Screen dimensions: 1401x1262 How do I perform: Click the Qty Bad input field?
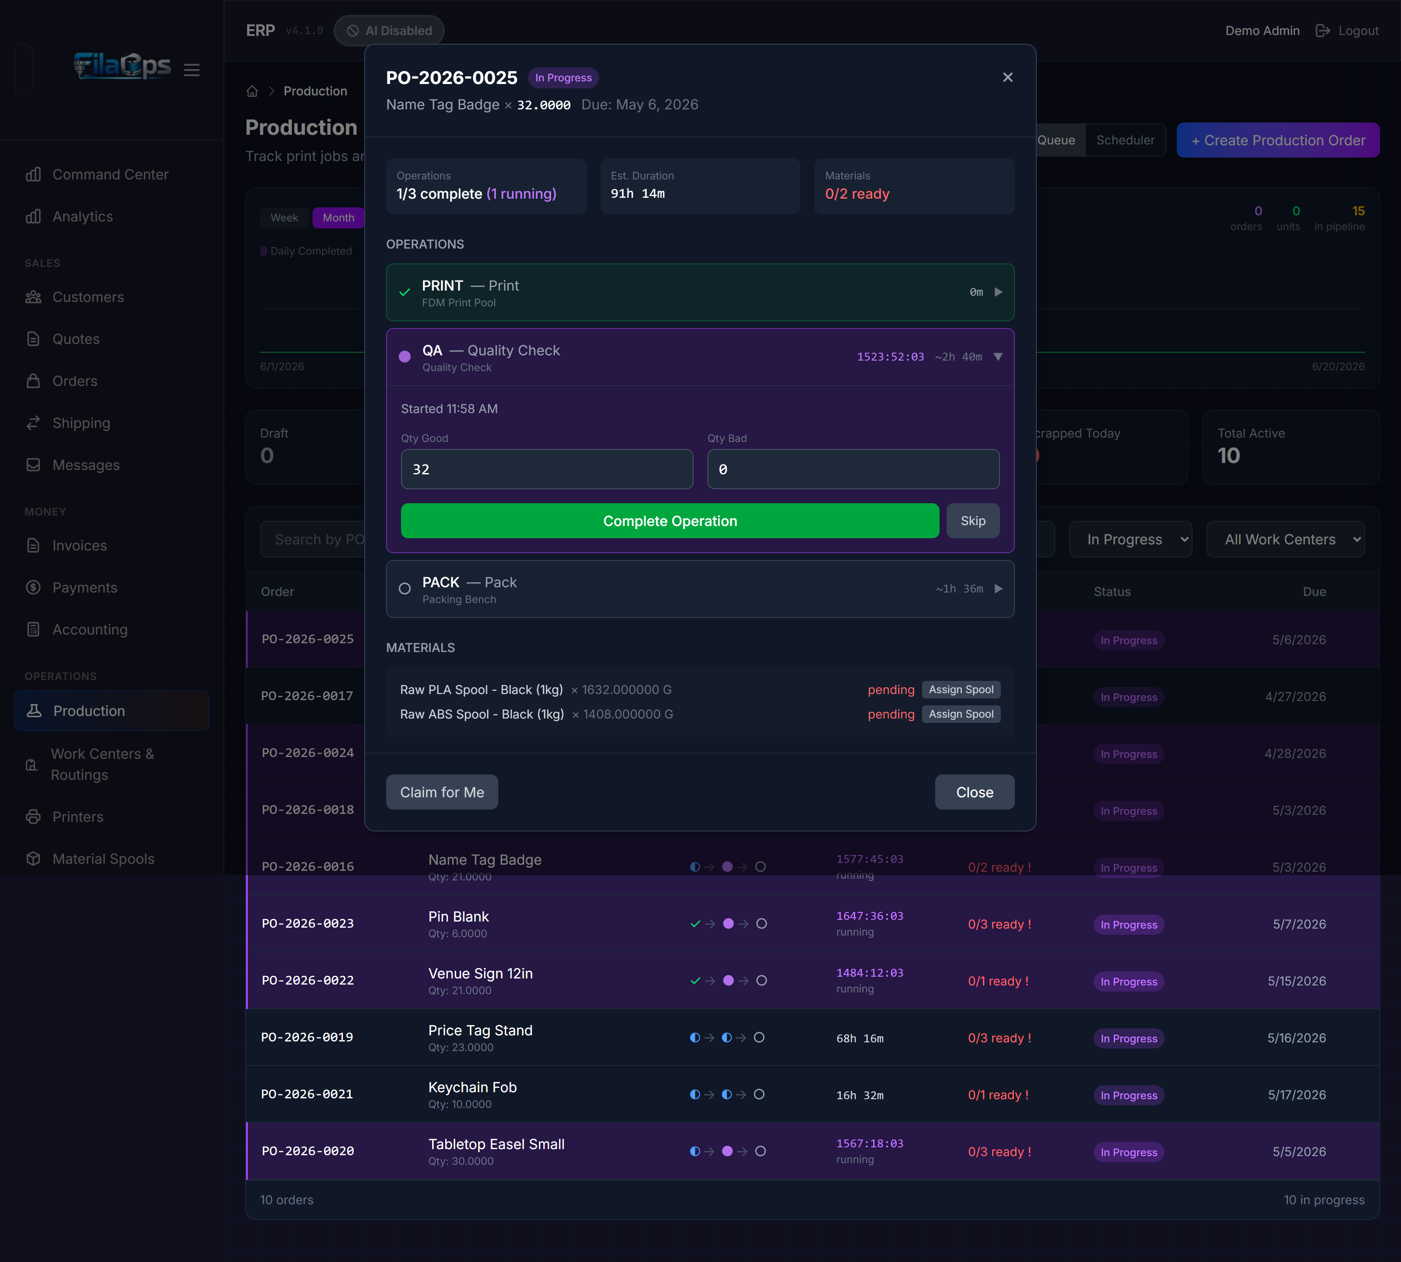coord(853,470)
